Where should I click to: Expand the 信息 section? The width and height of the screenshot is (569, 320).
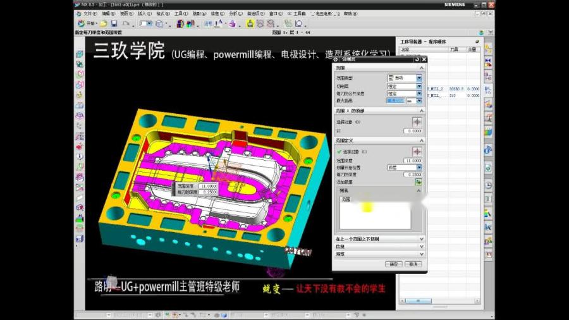pos(379,247)
